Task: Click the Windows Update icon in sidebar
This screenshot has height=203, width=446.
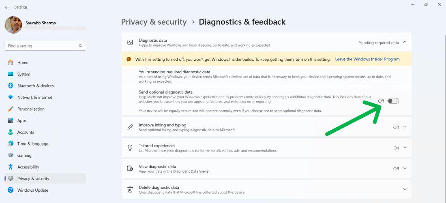Action: [x=11, y=190]
